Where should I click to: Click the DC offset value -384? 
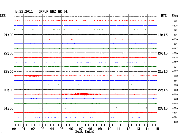175,81
